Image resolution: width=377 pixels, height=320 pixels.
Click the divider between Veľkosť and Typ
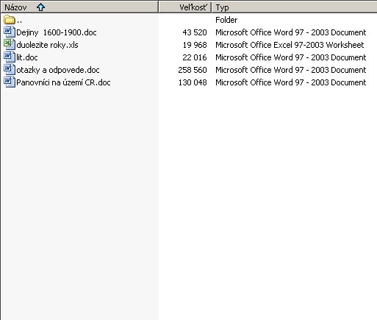click(211, 7)
